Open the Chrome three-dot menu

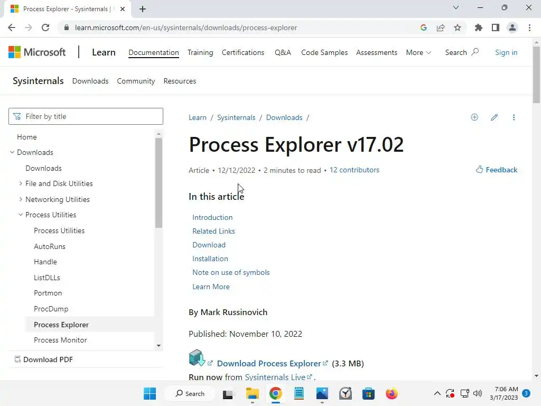pyautogui.click(x=529, y=27)
